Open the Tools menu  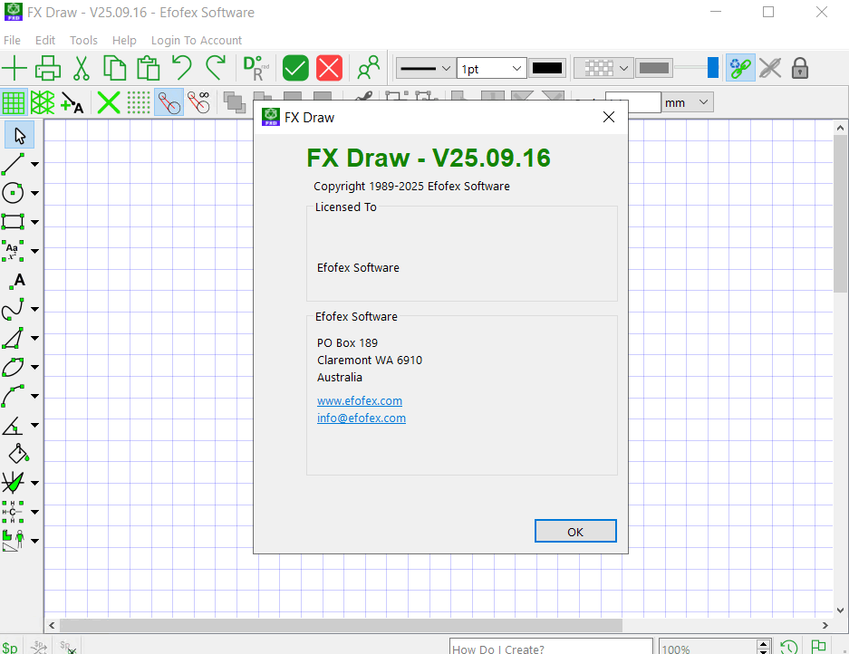(x=83, y=41)
